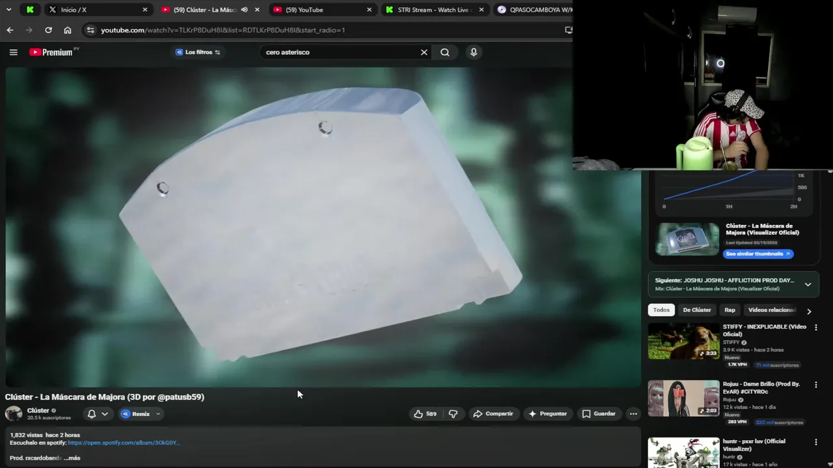
Task: Like the video with 589 likes
Action: pyautogui.click(x=425, y=413)
